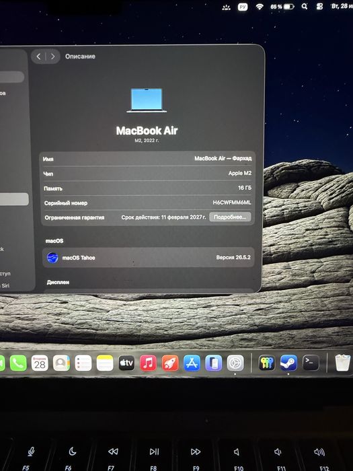This screenshot has width=353, height=471.
Task: Click the Серийный номер label
Action: pos(66,203)
